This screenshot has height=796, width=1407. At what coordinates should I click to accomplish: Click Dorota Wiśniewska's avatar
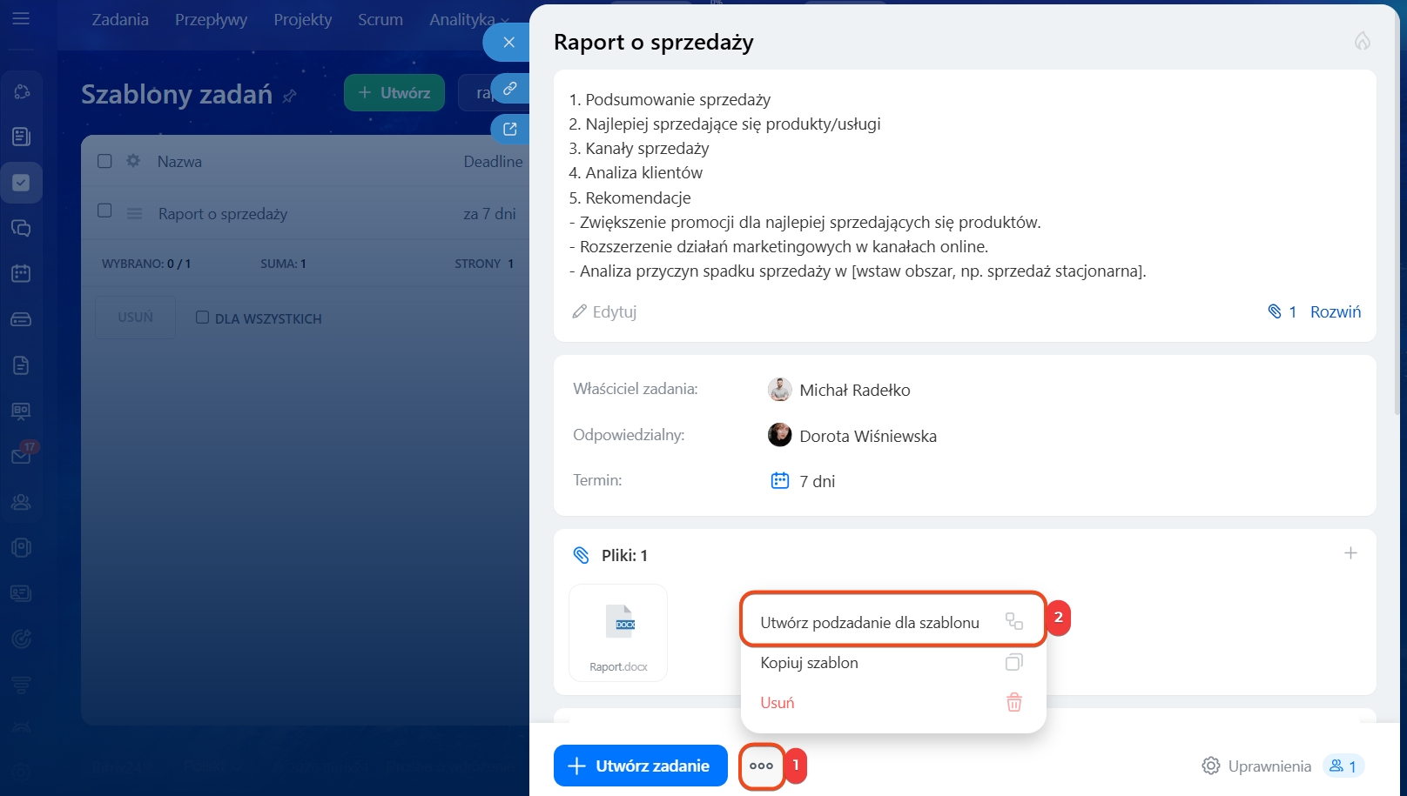point(780,435)
